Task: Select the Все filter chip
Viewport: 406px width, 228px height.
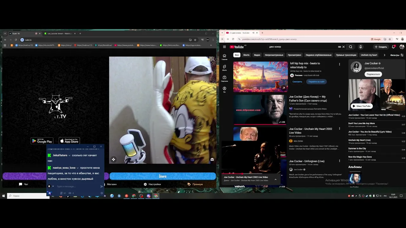Action: pos(237,55)
